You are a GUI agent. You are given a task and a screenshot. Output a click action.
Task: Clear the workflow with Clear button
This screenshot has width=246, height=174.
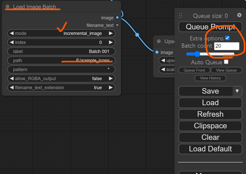[210, 137]
